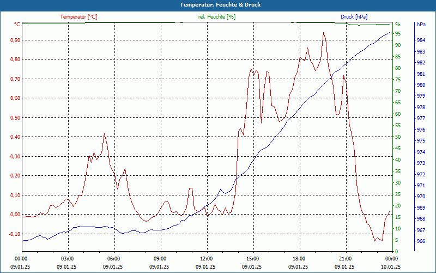436x273 pixels.
Task: Click the '0,90' temperature axis value
Action: tap(16, 40)
